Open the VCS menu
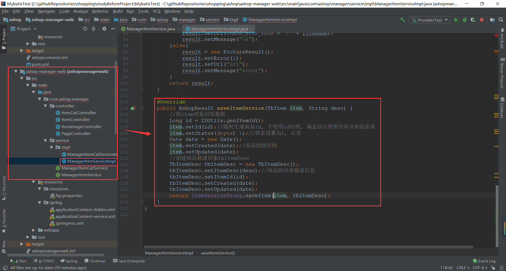 coord(157,11)
